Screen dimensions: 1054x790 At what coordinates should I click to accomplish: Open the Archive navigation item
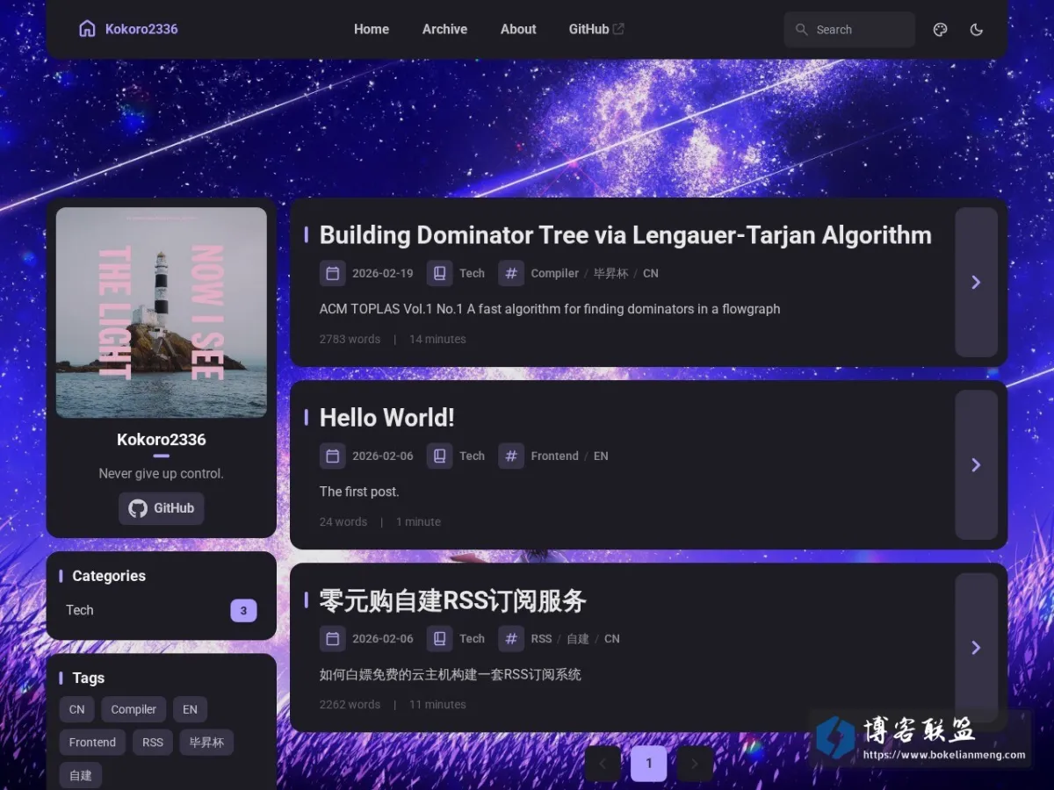click(x=444, y=29)
